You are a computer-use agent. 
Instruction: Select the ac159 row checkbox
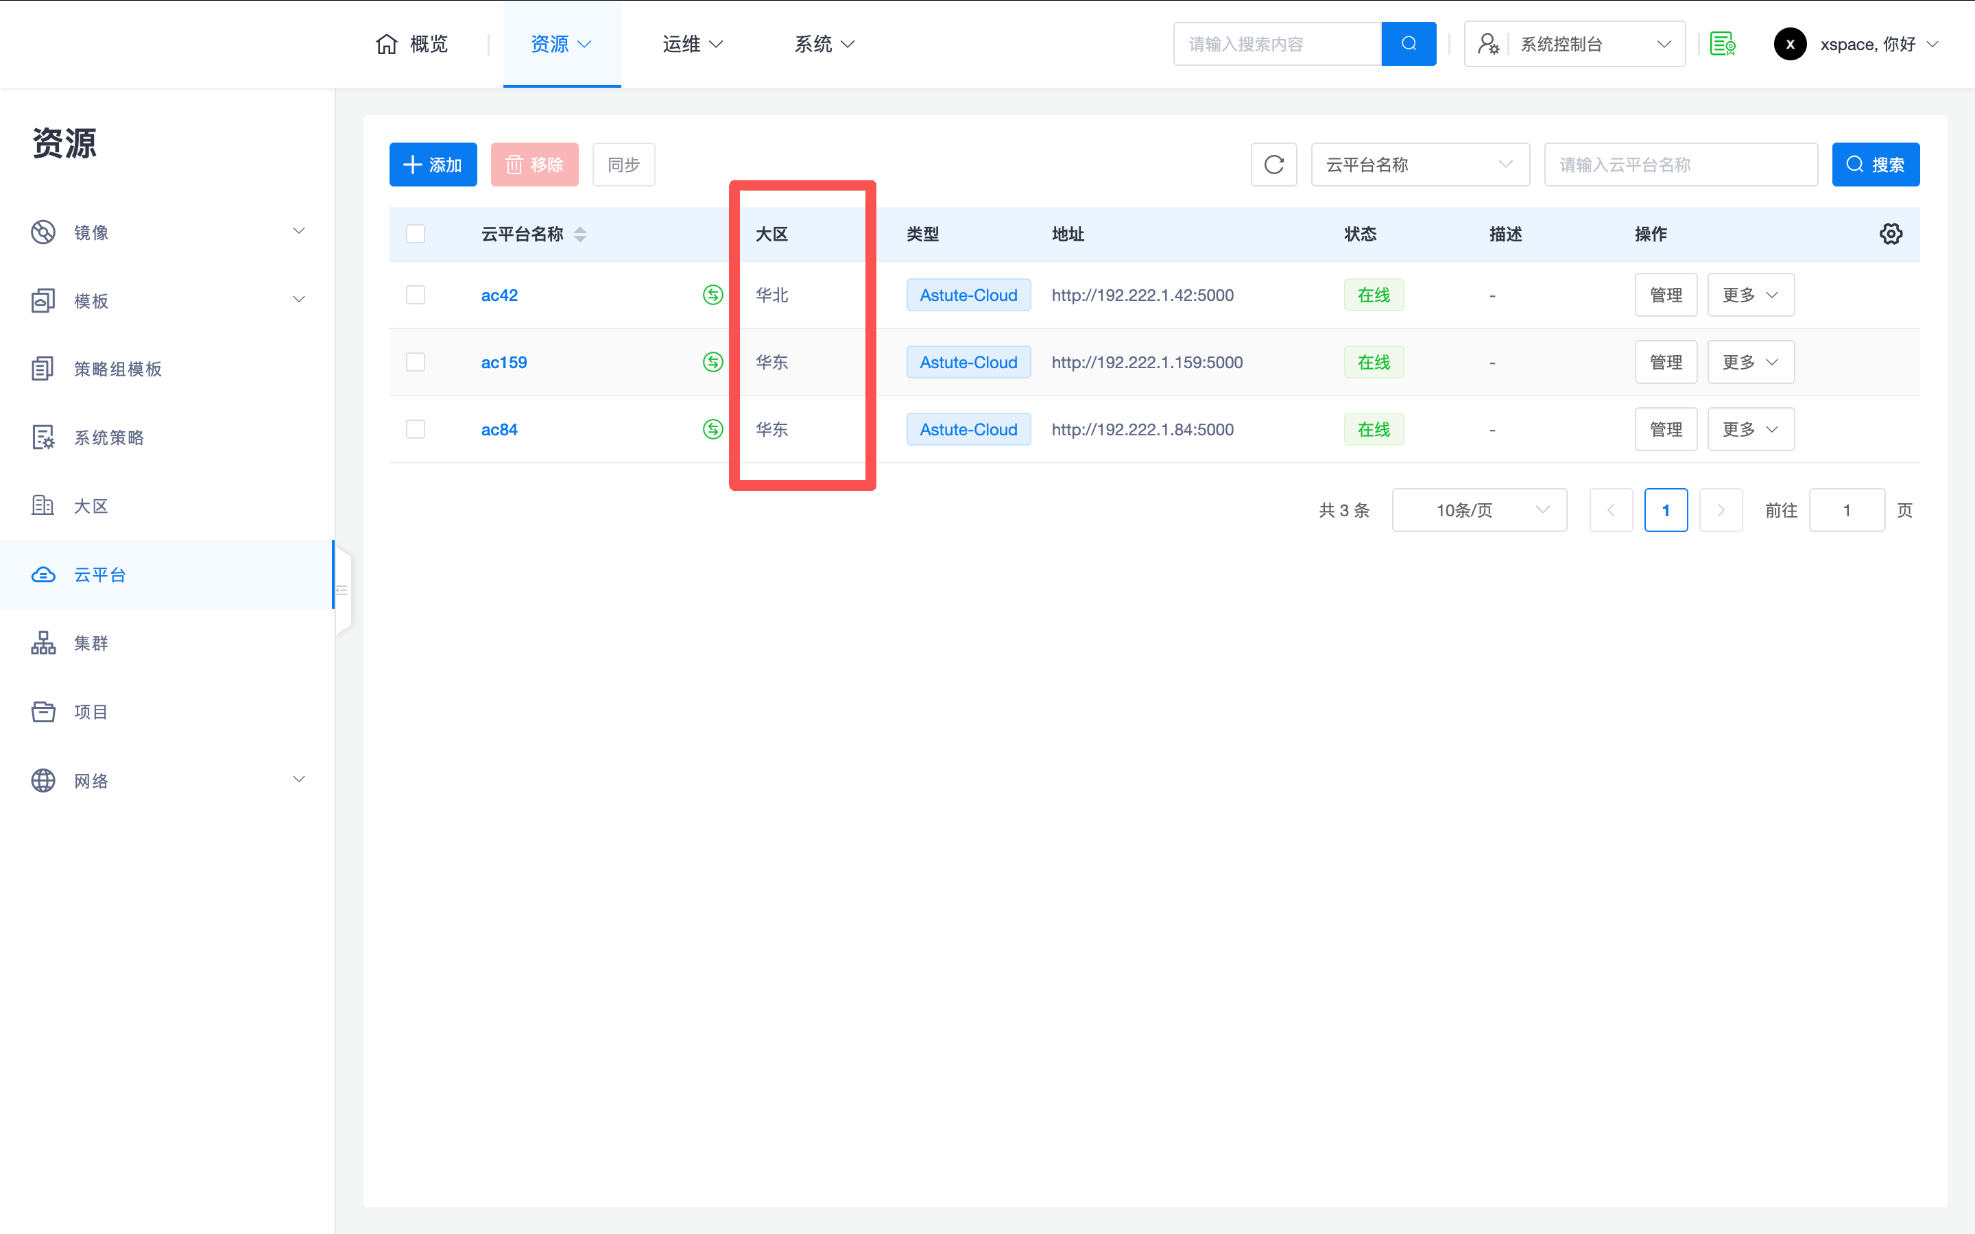point(416,361)
